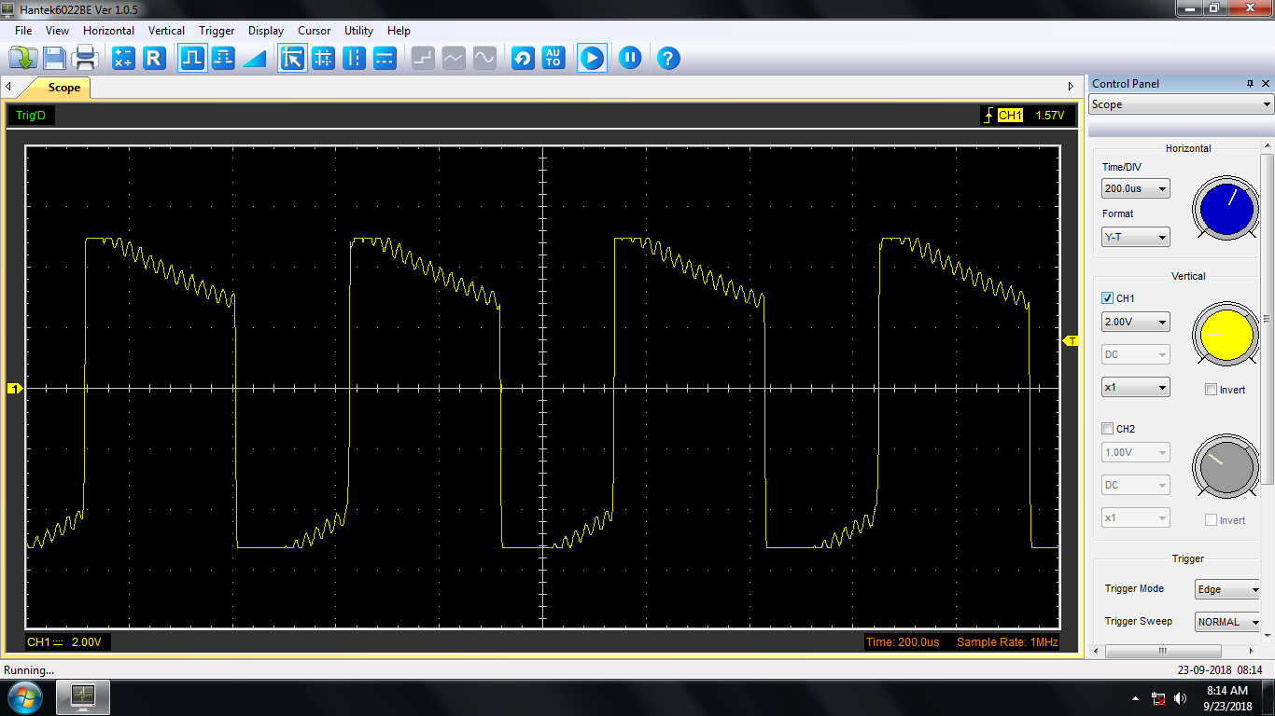Open the Utility menu
This screenshot has width=1275, height=716.
tap(359, 31)
